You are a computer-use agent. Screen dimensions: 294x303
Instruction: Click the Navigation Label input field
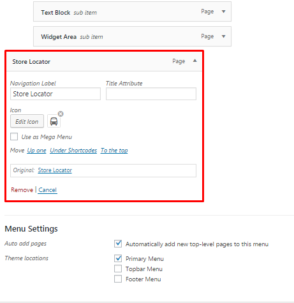click(55, 94)
